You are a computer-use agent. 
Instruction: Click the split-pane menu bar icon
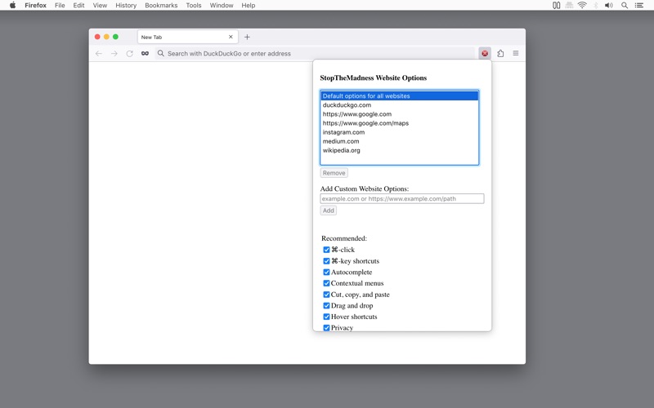pos(557,6)
